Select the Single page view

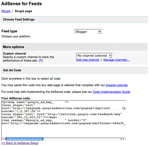[x=23, y=11]
